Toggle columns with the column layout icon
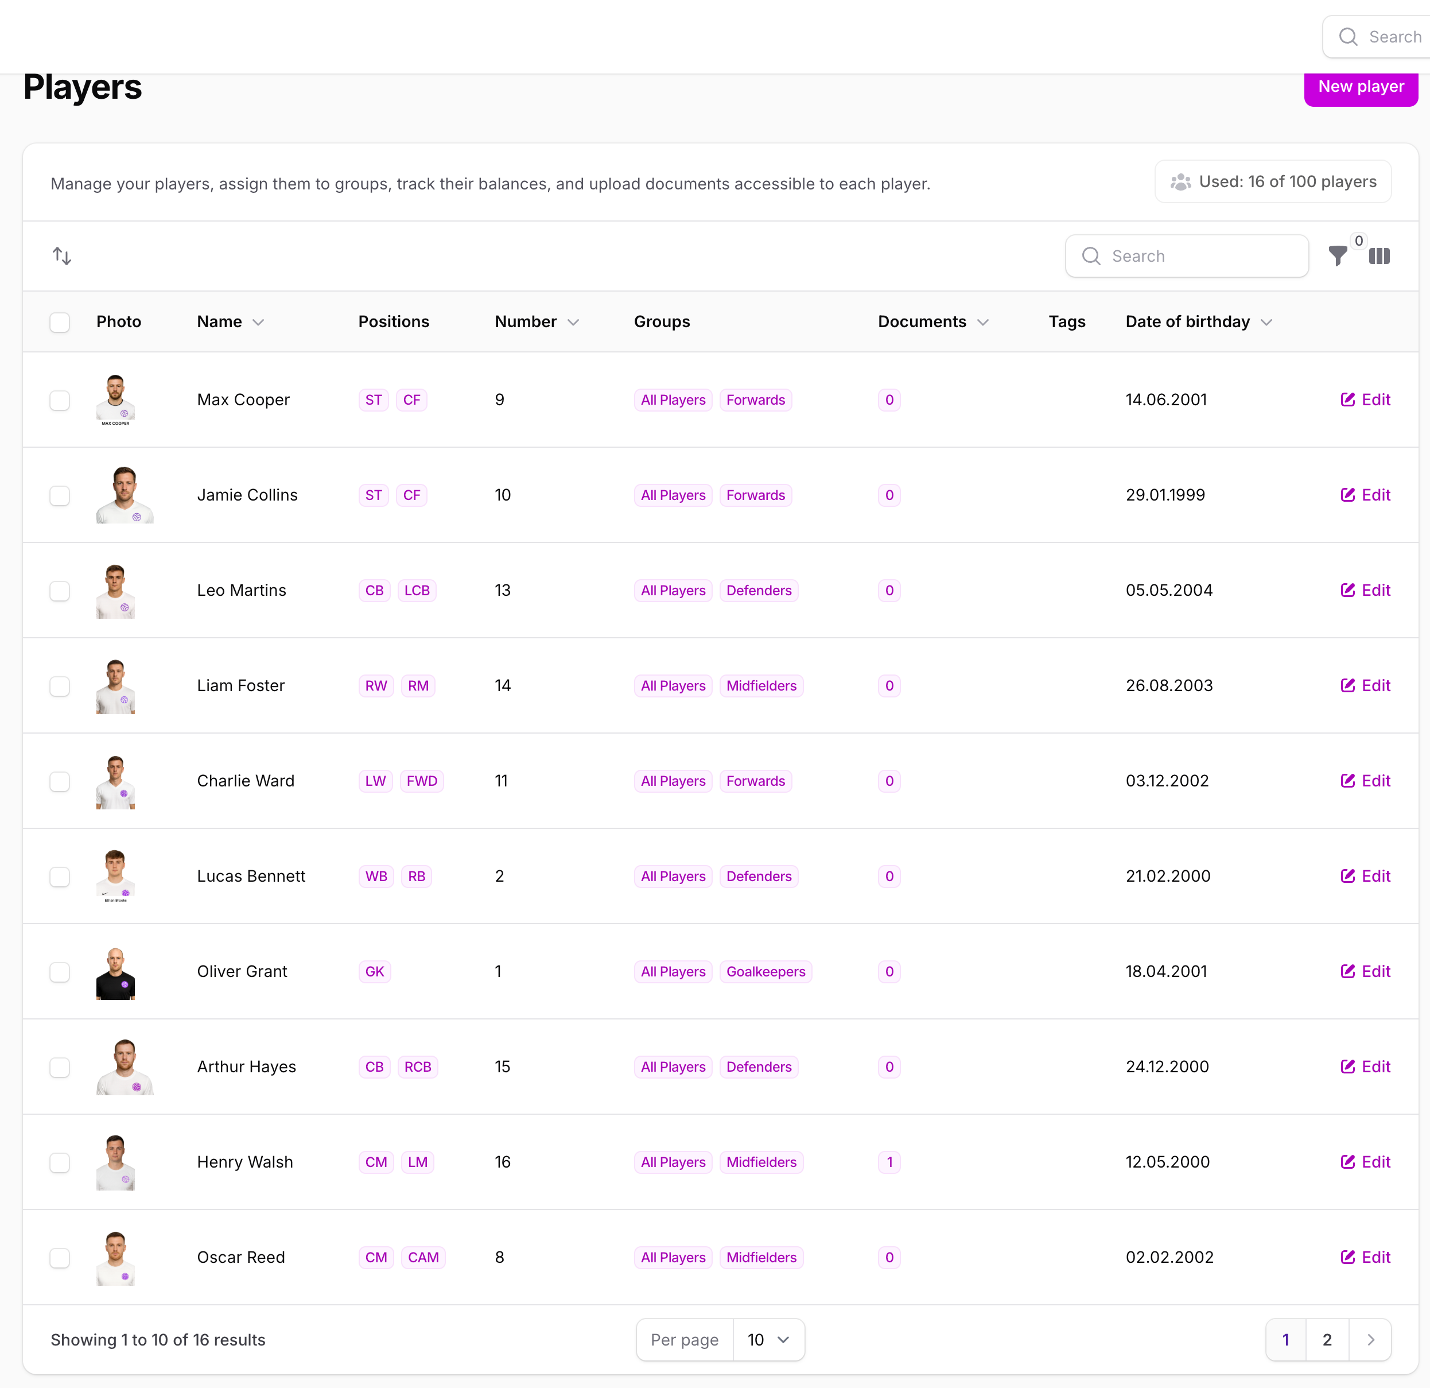Image resolution: width=1430 pixels, height=1388 pixels. tap(1379, 256)
